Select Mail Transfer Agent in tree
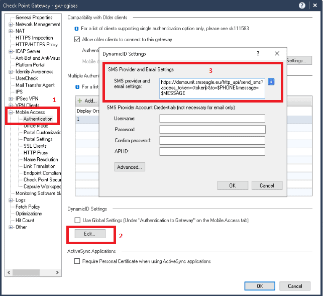Screen dimensions: 323x296 click(x=35, y=85)
